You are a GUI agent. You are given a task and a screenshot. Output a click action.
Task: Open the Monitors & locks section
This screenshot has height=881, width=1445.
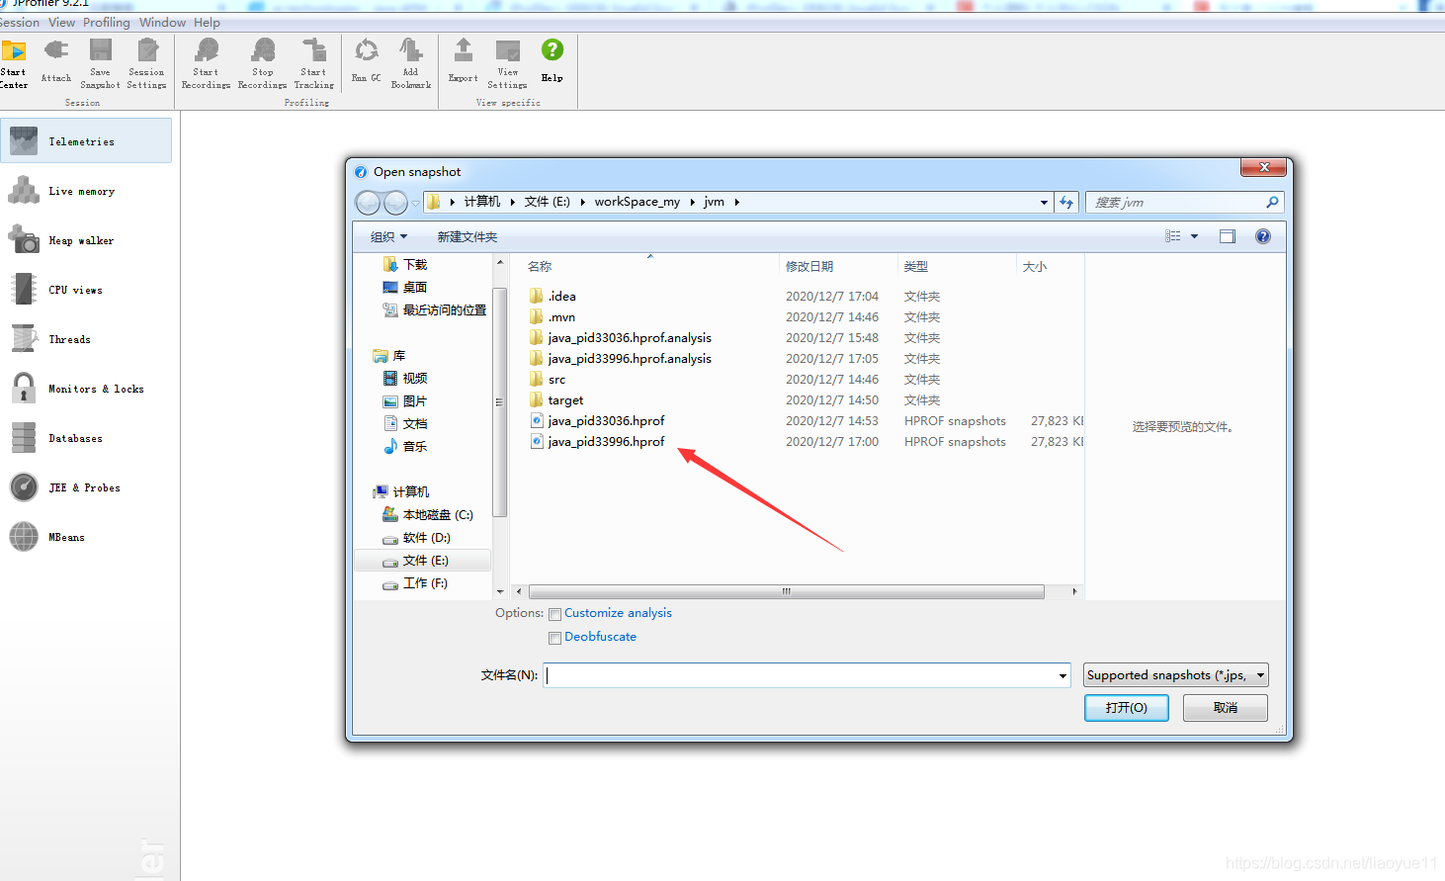pos(86,389)
